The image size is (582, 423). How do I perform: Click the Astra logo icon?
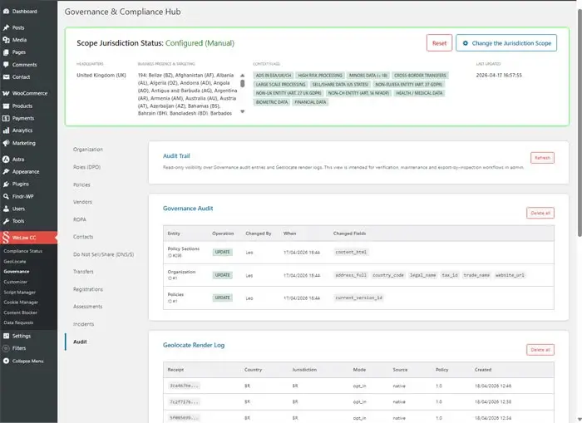pos(6,160)
